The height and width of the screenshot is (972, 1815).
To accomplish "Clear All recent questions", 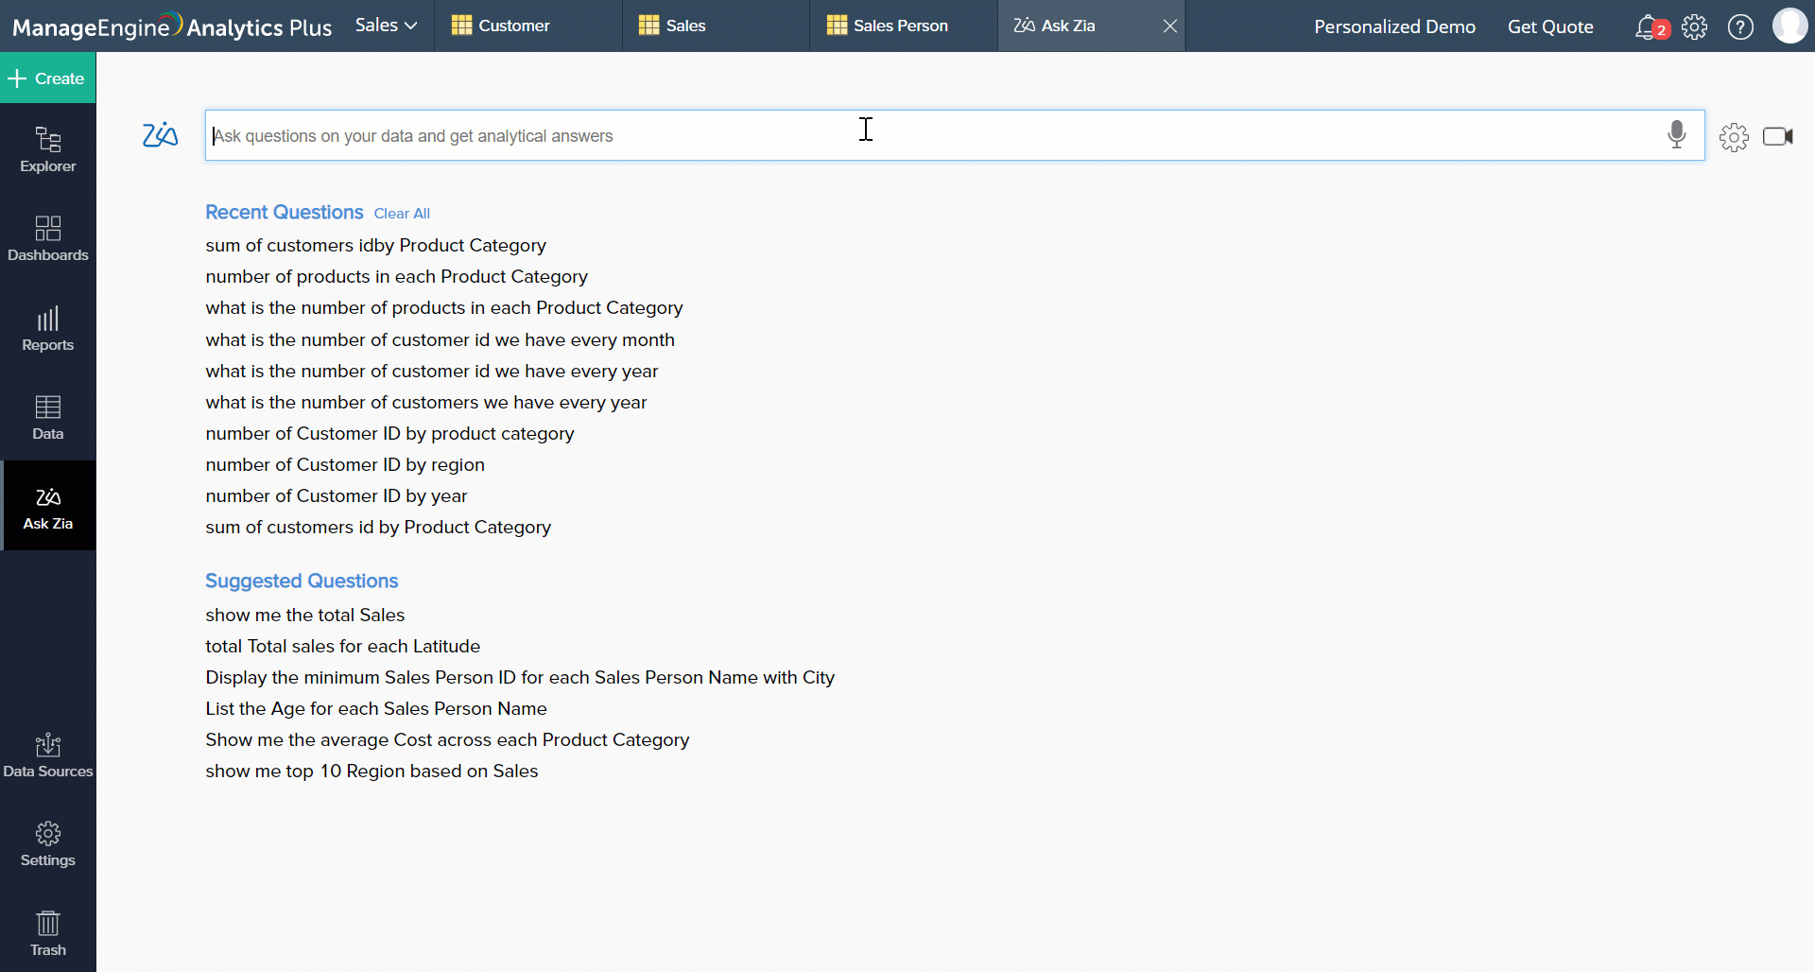I will coord(402,214).
